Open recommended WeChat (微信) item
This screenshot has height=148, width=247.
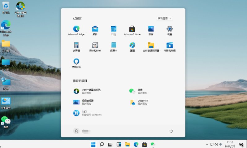pos(138,91)
